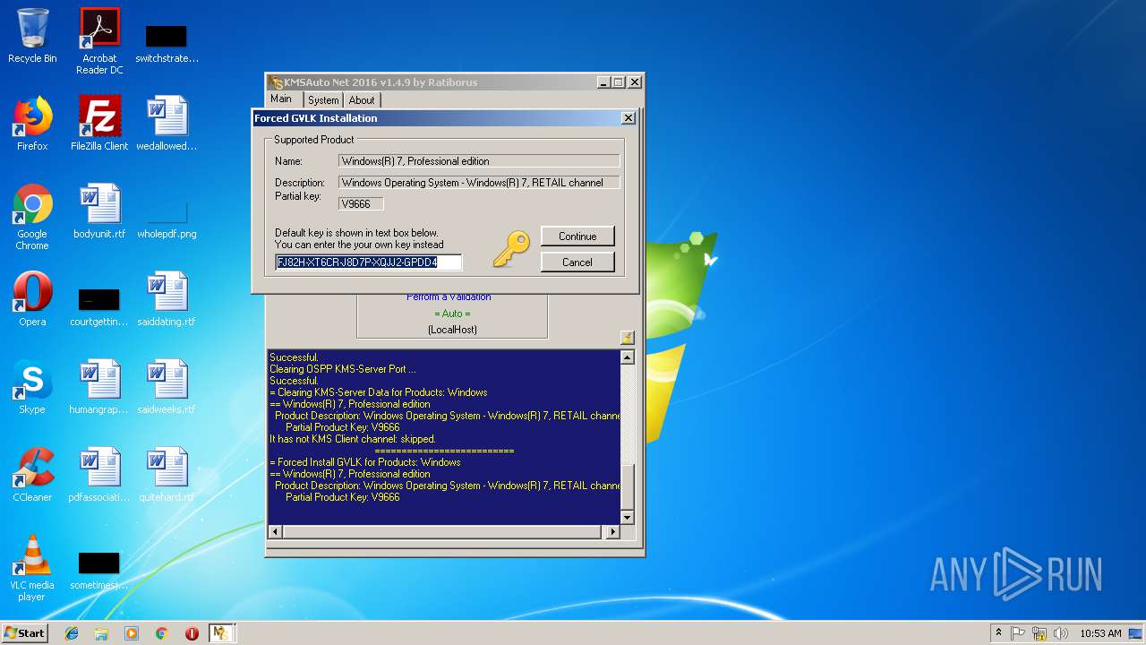1146x645 pixels.
Task: Select the Acrobat Reader DC icon
Action: click(x=99, y=41)
